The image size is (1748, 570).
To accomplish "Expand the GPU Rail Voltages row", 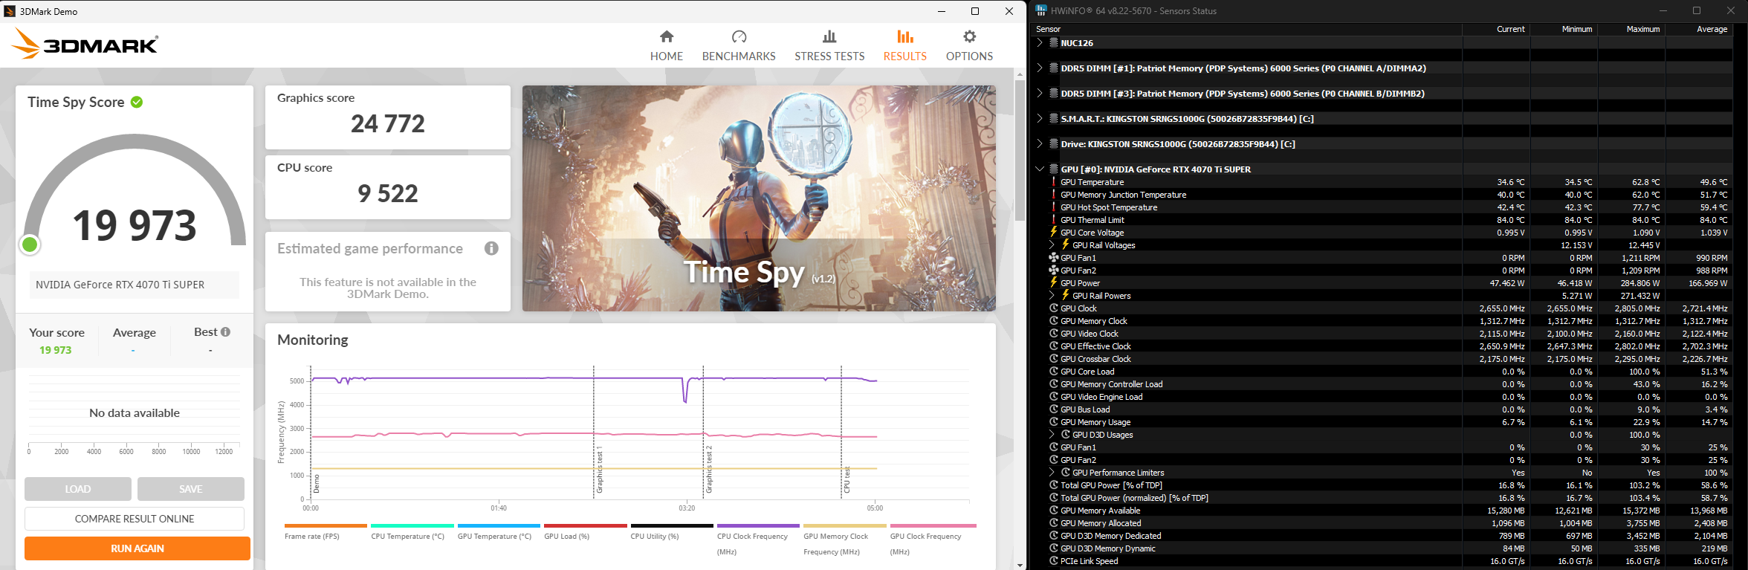I will [1052, 245].
